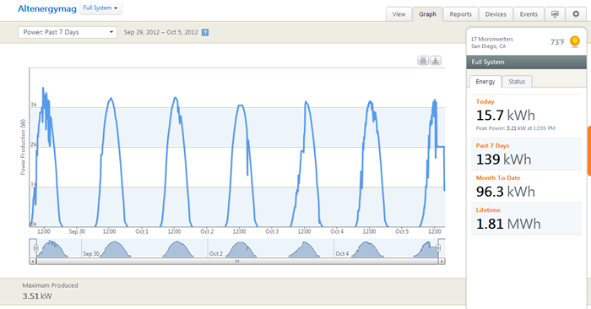Click the right range selector handle
Viewport: 591px width, 309px height.
click(x=438, y=248)
